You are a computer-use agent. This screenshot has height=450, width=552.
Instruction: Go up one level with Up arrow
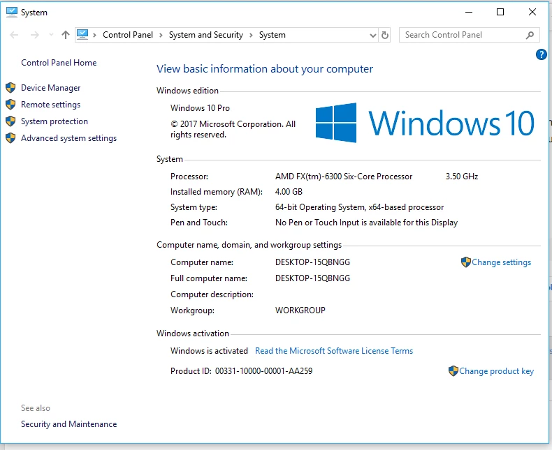66,35
